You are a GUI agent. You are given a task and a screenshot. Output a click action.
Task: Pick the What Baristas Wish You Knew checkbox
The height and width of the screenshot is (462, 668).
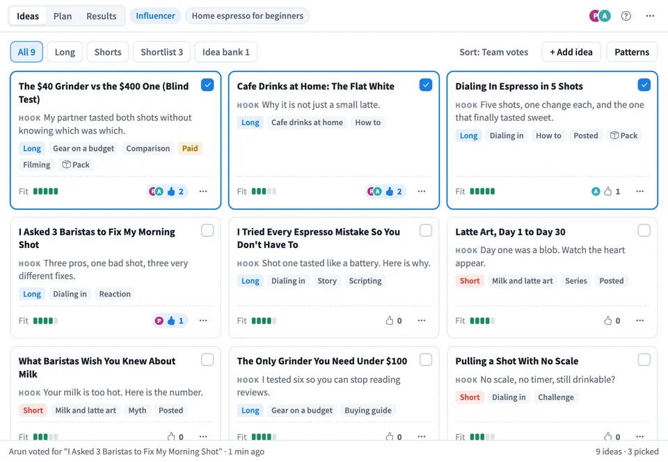point(207,360)
